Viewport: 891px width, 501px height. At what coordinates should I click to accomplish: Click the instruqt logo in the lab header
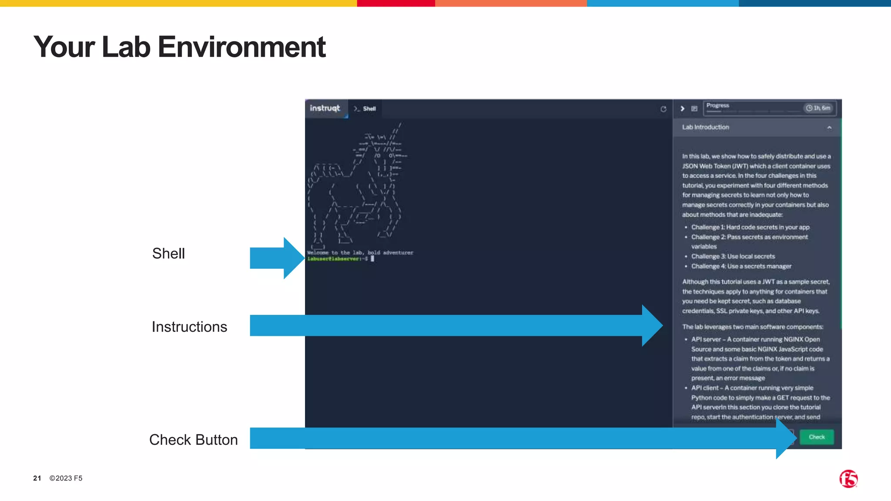(x=325, y=108)
